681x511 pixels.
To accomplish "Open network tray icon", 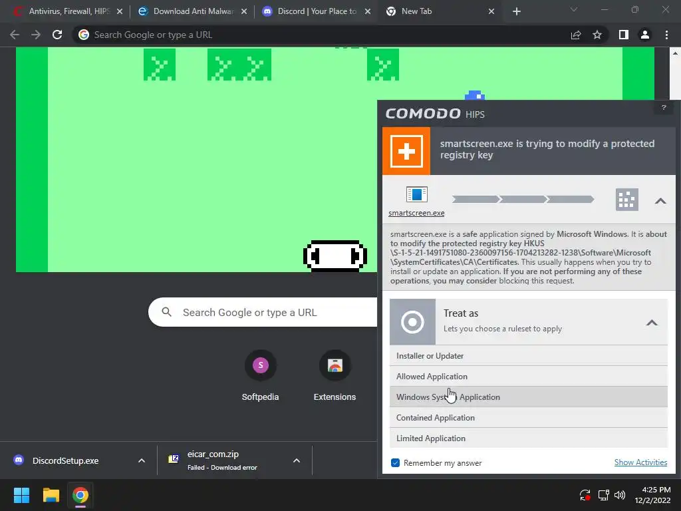I will pyautogui.click(x=603, y=495).
